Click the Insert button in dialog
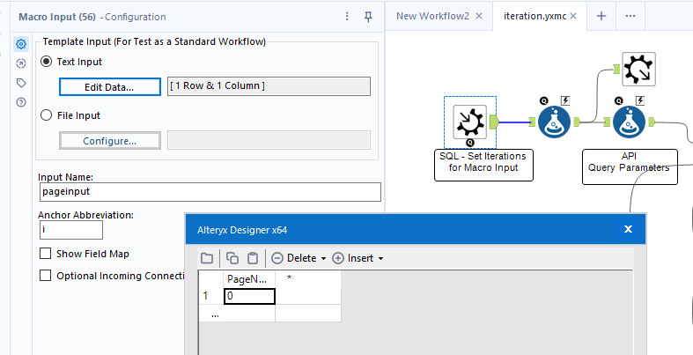Screen dimensions: 693x355 point(353,258)
